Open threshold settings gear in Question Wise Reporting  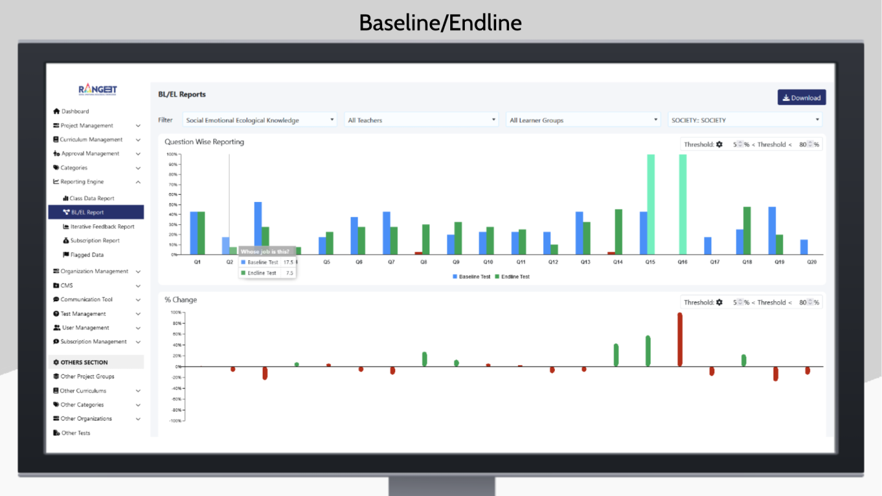[719, 145]
